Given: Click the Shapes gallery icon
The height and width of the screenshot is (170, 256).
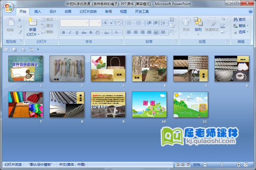Looking at the screenshot, I should point(186,22).
